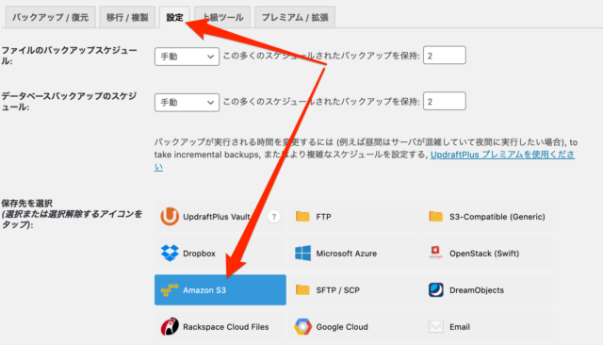Click the Amazon S3 cubes icon

pos(170,290)
